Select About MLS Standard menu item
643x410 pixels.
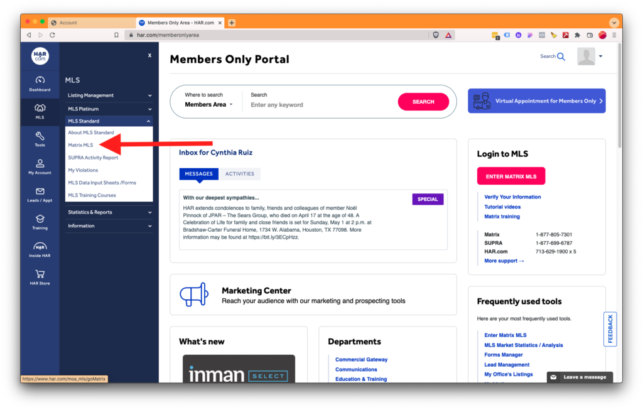(90, 132)
